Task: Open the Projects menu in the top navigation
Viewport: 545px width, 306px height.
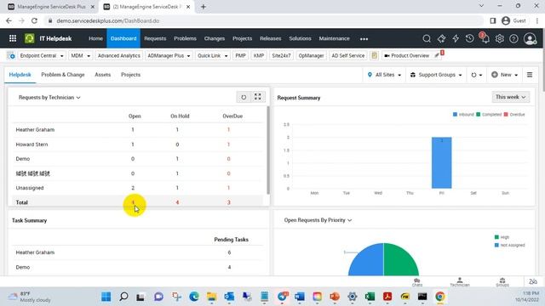Action: (x=242, y=38)
